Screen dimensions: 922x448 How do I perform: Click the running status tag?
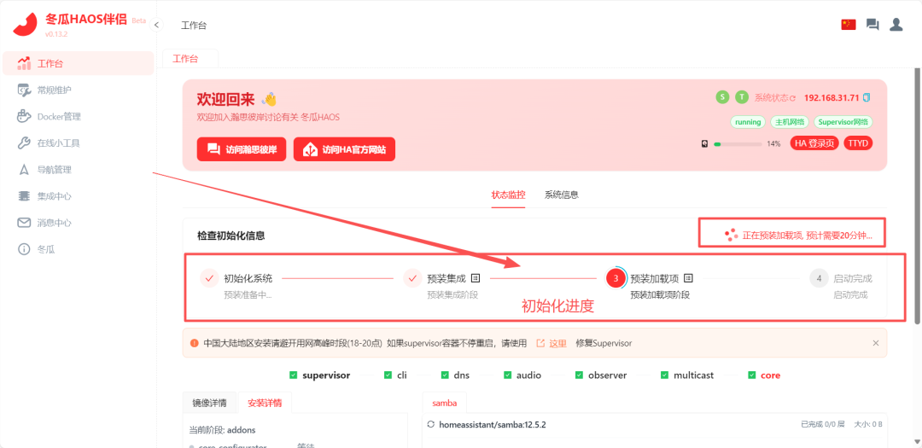[747, 122]
